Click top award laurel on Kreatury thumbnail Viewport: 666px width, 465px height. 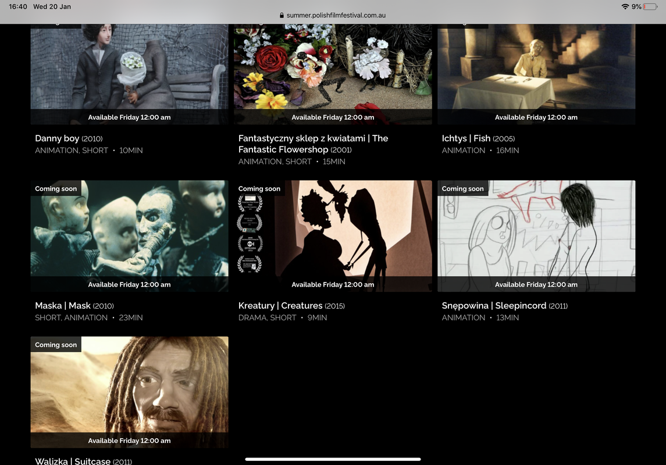[x=250, y=202]
